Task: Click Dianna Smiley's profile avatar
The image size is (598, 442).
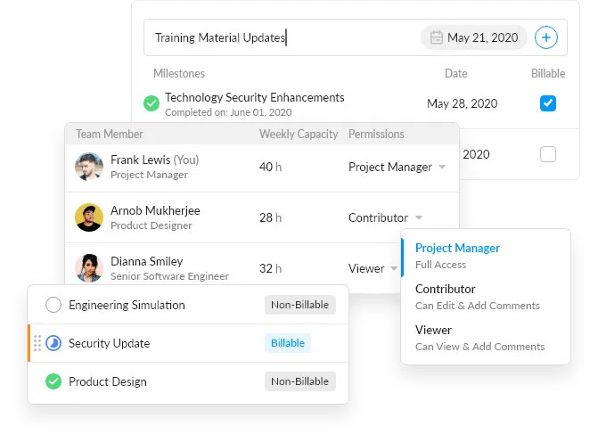Action: (89, 268)
